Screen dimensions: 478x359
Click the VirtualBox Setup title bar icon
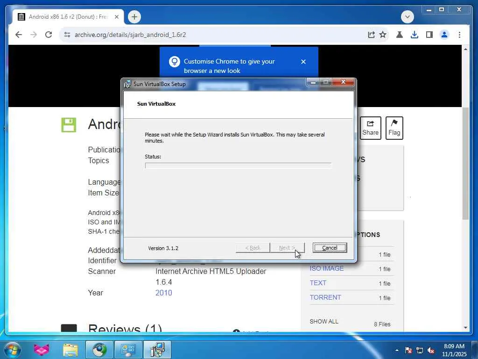point(127,84)
